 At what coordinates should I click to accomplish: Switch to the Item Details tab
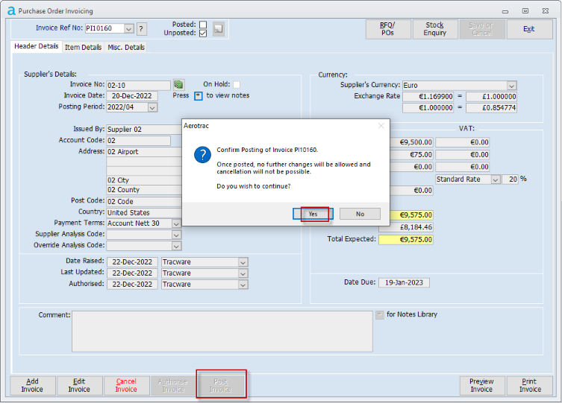pyautogui.click(x=83, y=47)
